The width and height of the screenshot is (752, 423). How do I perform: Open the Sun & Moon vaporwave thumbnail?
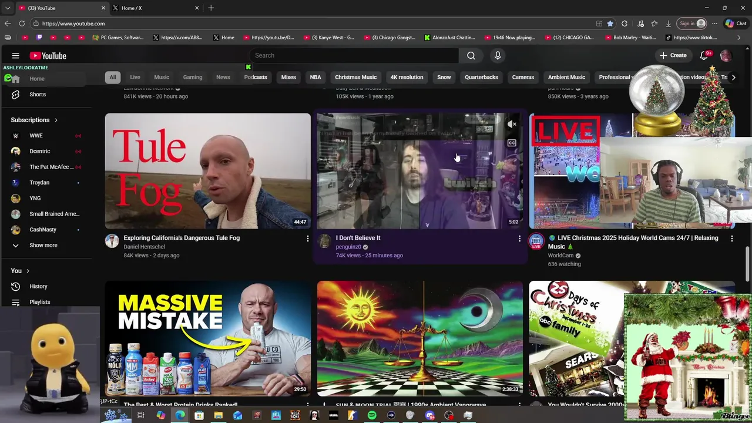[x=420, y=338]
